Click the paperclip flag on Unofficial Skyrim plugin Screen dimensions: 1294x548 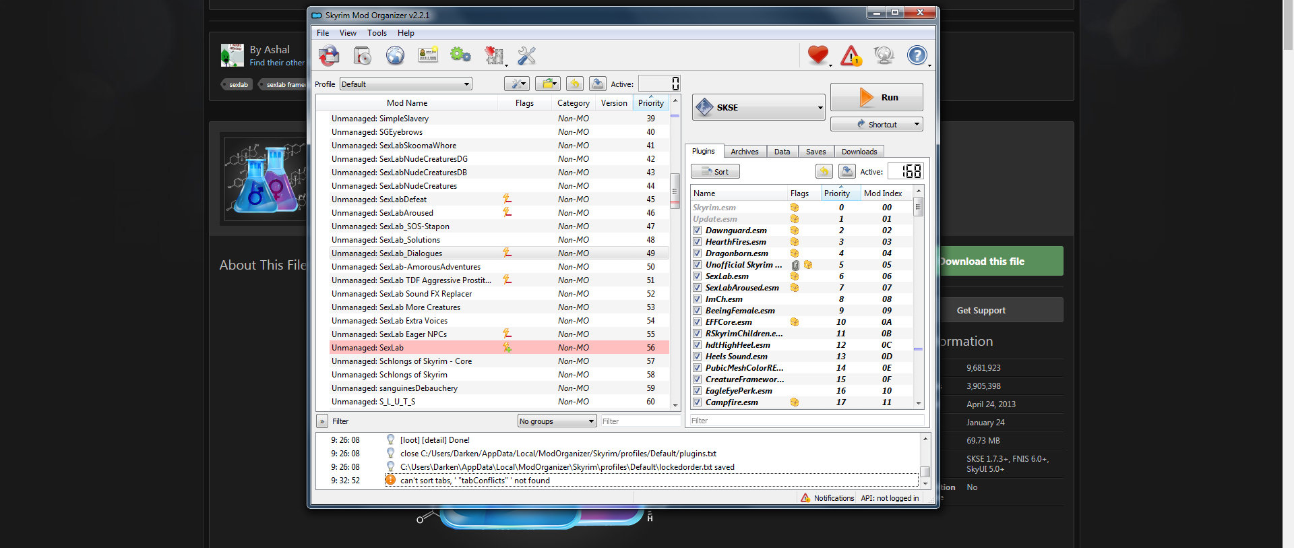[795, 265]
